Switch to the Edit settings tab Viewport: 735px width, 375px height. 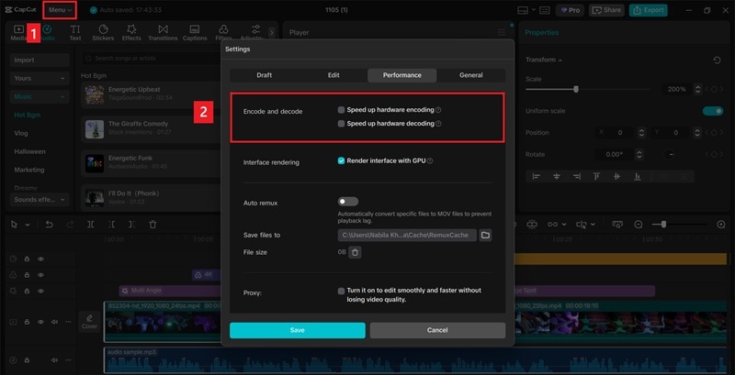point(334,75)
